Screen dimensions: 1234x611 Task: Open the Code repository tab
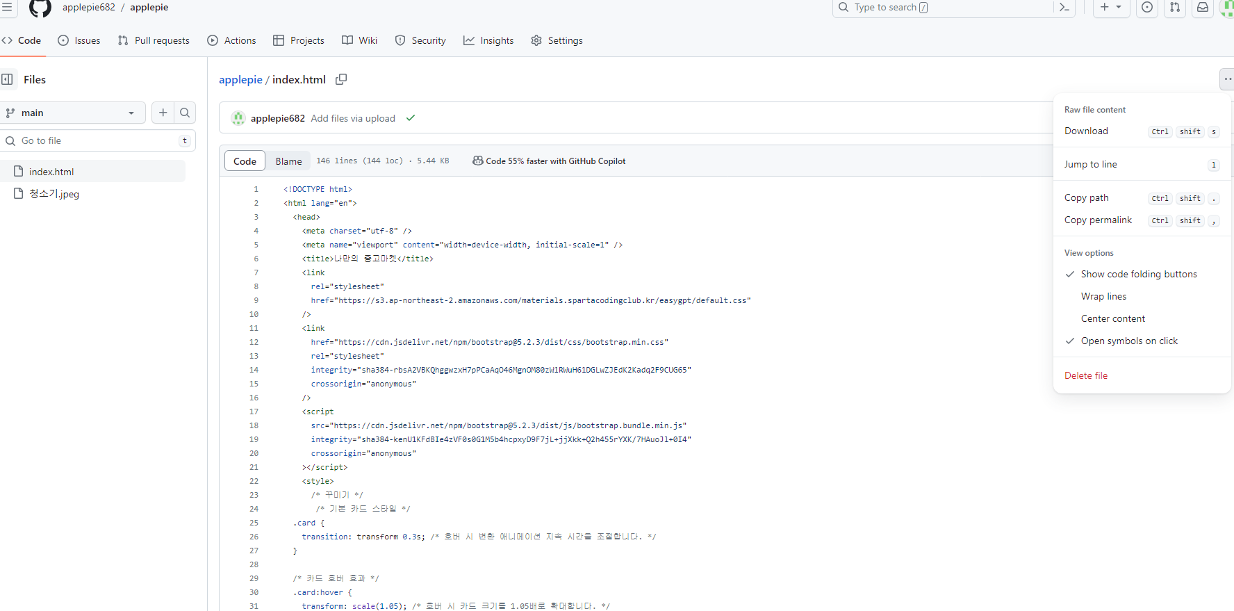(22, 40)
